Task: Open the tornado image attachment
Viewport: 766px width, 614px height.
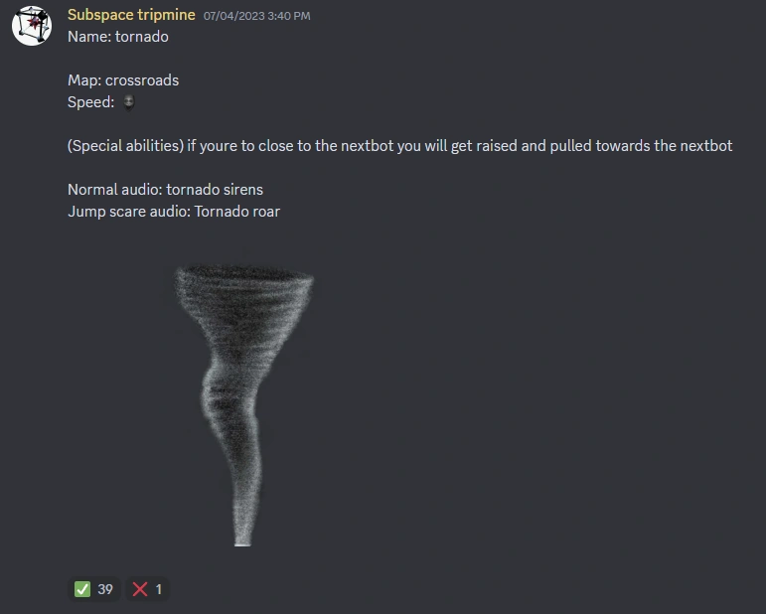Action: (x=243, y=404)
